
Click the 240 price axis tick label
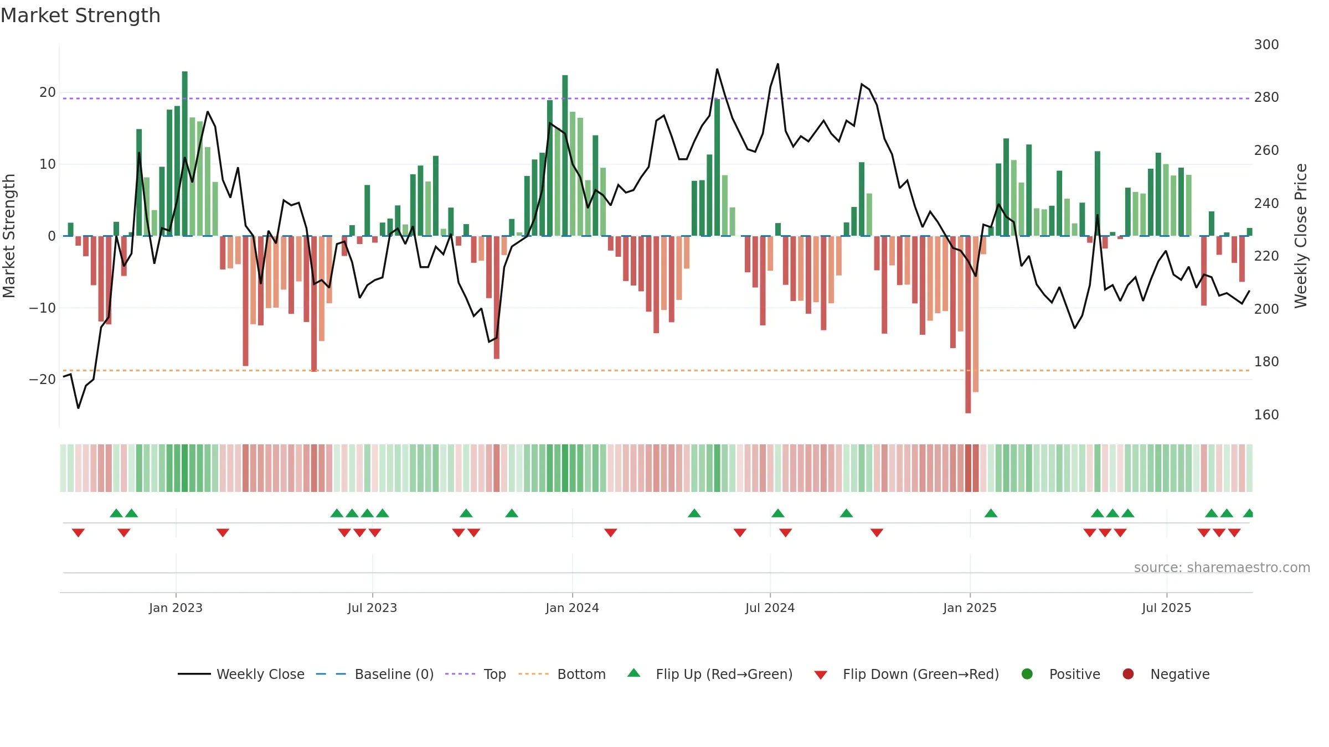coord(1266,203)
